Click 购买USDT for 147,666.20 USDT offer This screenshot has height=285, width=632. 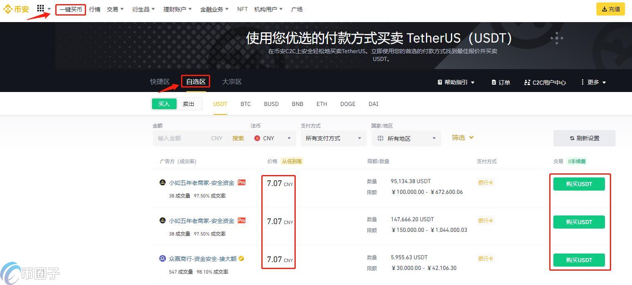click(579, 222)
